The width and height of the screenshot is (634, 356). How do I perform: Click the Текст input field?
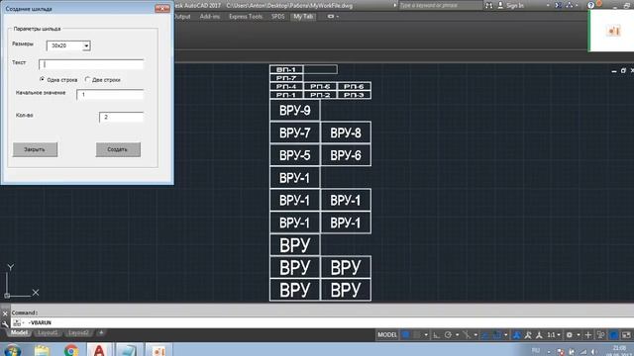(91, 64)
